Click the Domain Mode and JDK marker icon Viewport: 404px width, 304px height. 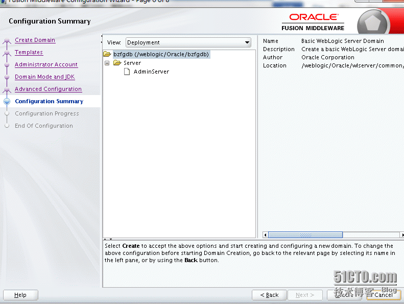[7, 77]
